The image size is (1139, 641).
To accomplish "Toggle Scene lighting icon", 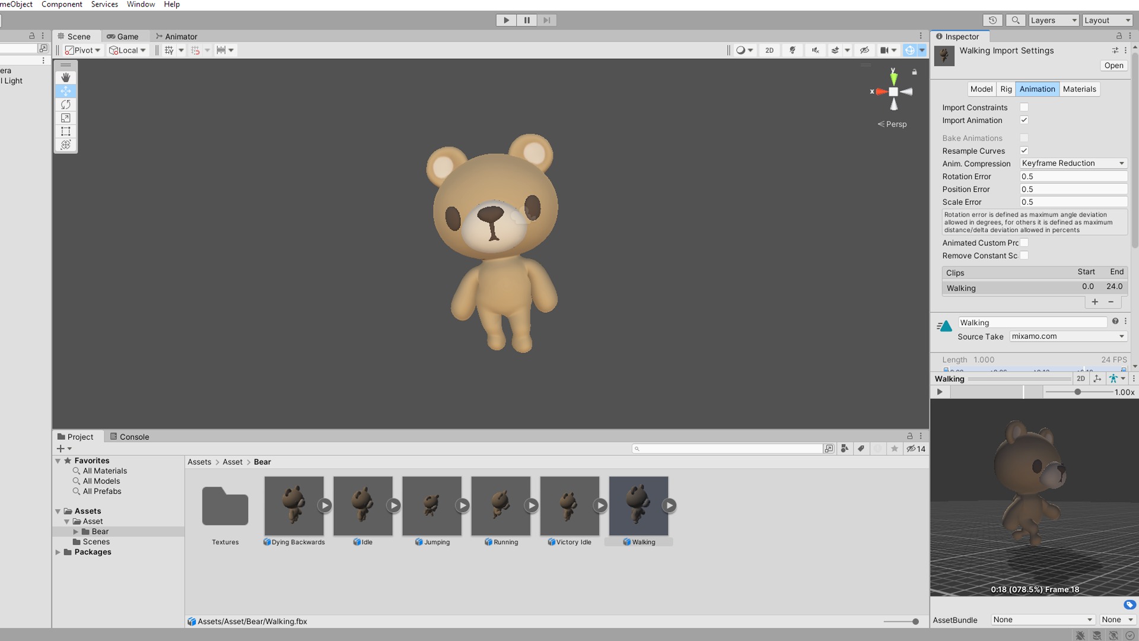I will tap(793, 50).
